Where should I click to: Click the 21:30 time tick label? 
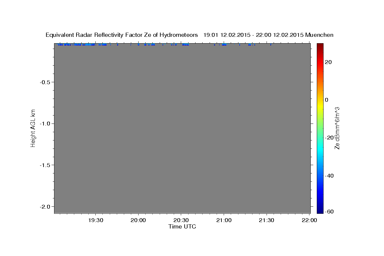[267, 220]
